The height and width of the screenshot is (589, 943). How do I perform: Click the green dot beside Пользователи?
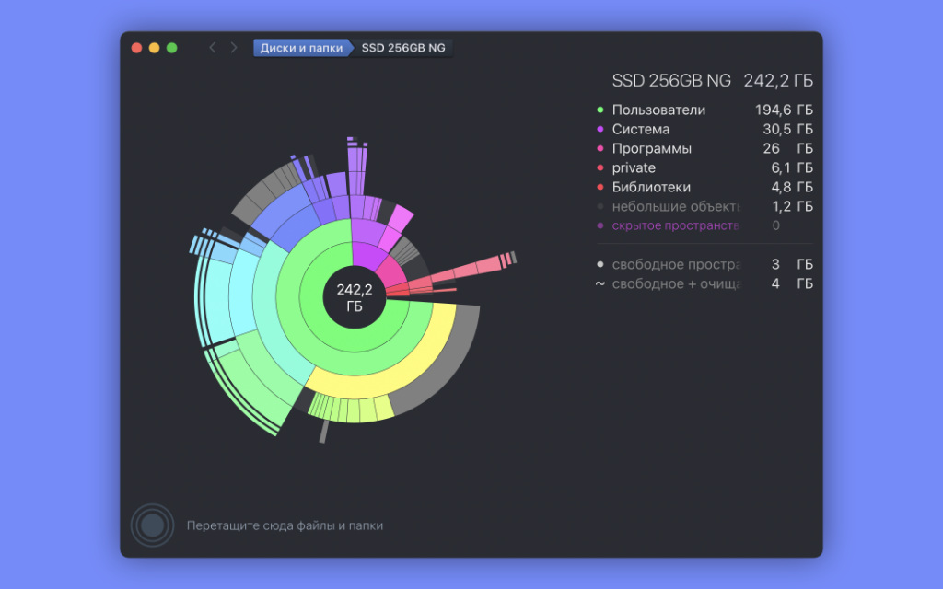[600, 110]
